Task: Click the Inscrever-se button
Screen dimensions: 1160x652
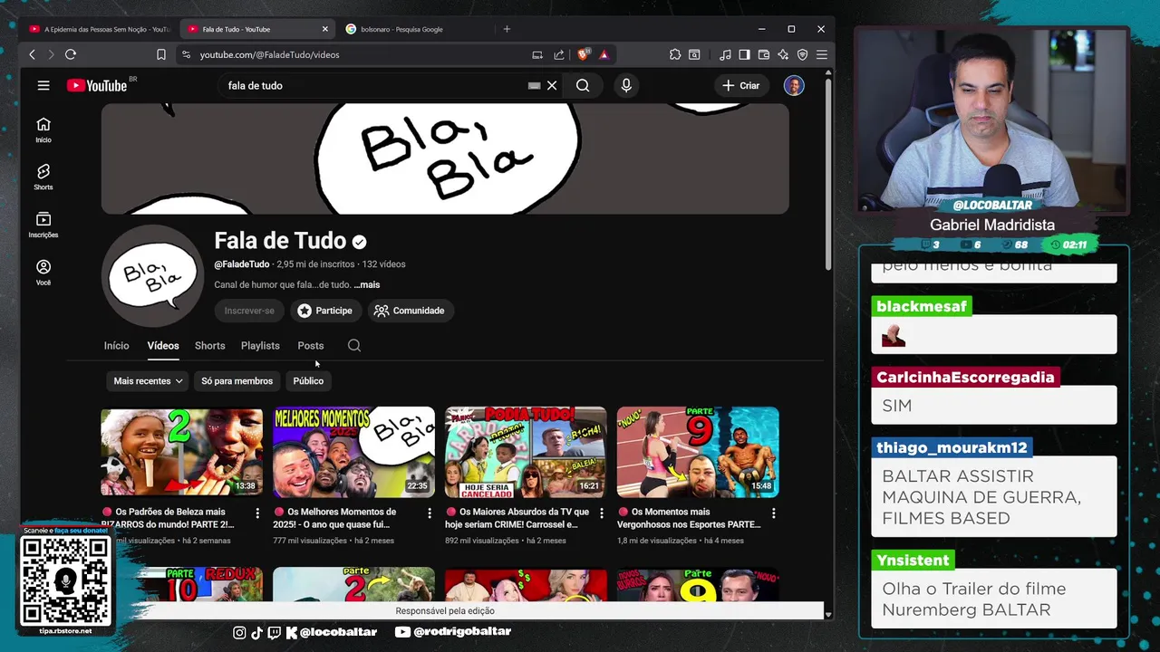Action: point(249,311)
